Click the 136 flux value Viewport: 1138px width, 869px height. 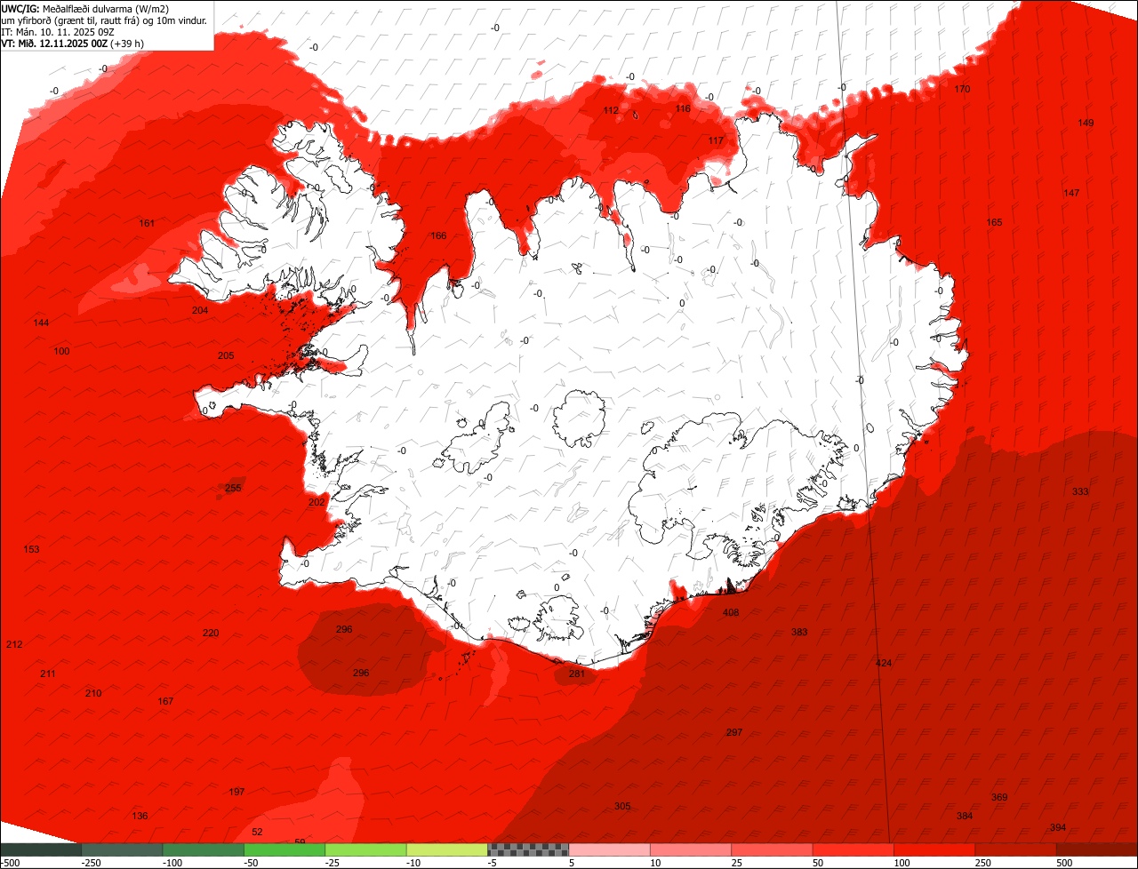(140, 816)
